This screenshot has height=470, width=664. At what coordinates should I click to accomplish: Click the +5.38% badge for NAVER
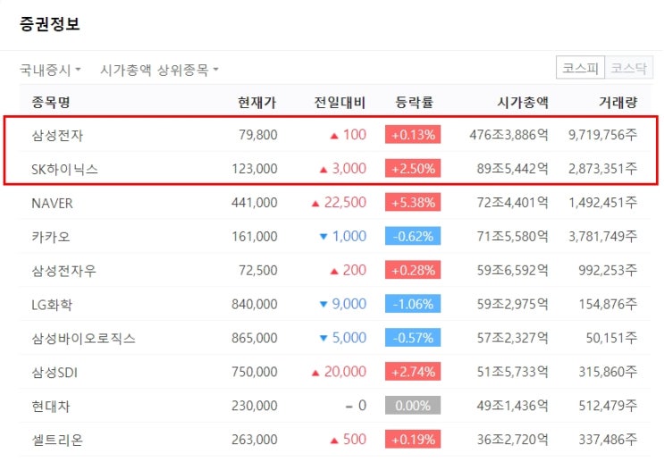point(413,203)
